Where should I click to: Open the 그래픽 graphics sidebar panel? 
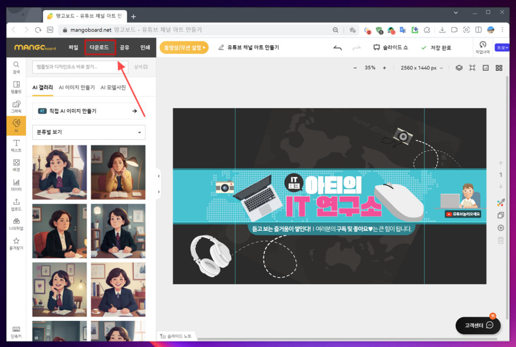pyautogui.click(x=16, y=107)
